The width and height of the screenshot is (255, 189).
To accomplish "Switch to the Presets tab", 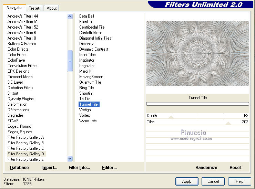I will [x=34, y=8].
